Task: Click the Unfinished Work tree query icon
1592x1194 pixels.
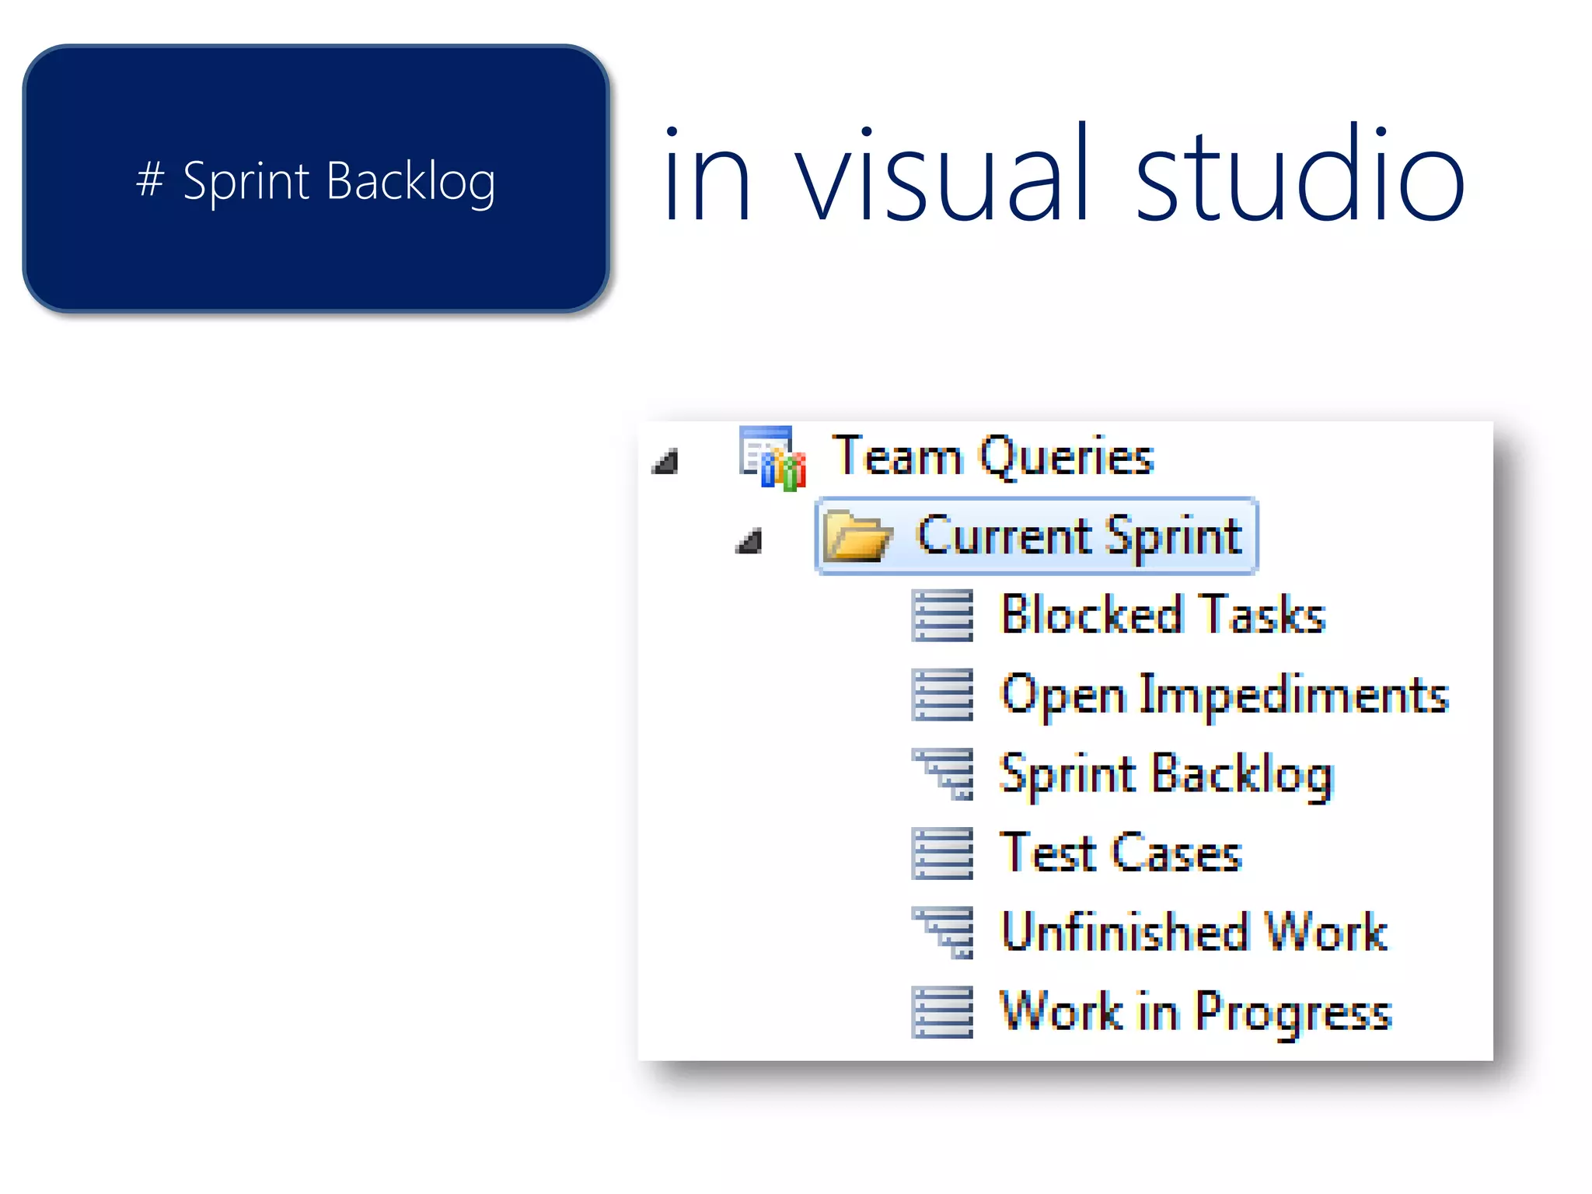Action: pyautogui.click(x=942, y=933)
